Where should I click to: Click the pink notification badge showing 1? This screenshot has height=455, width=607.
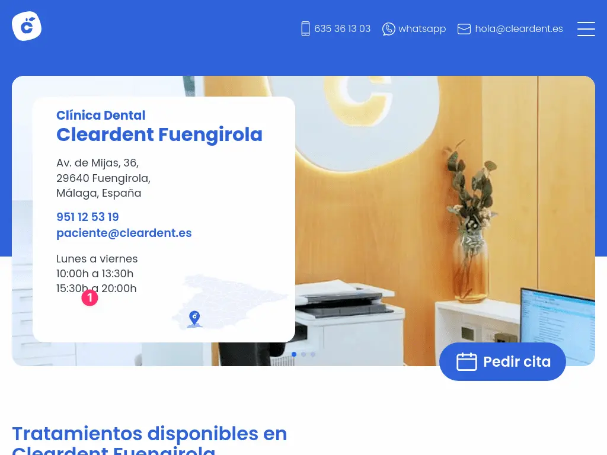(x=90, y=298)
